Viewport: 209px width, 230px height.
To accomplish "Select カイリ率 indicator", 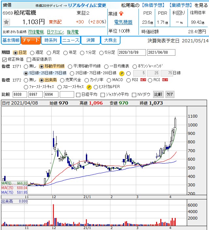I will pyautogui.click(x=87, y=80).
